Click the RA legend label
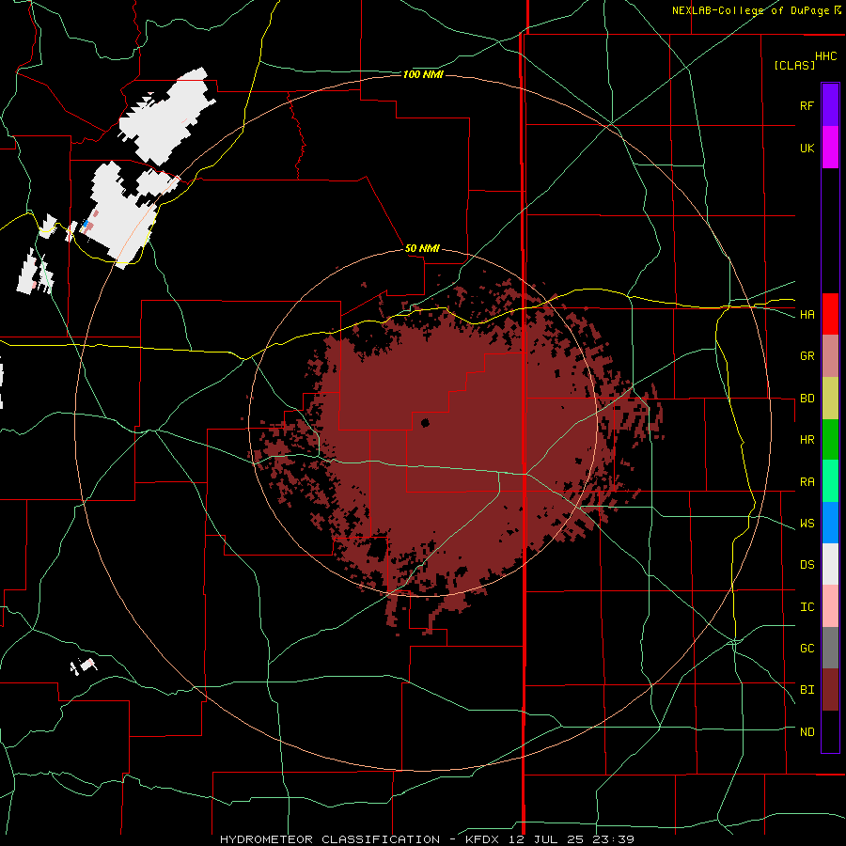 tap(807, 482)
